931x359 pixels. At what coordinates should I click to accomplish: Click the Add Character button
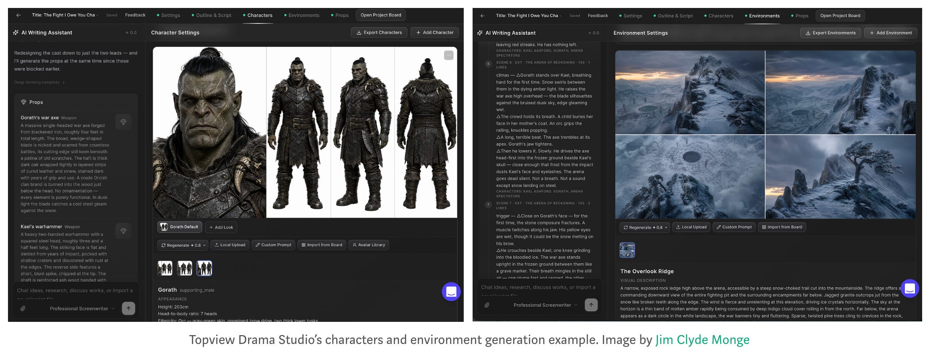434,33
